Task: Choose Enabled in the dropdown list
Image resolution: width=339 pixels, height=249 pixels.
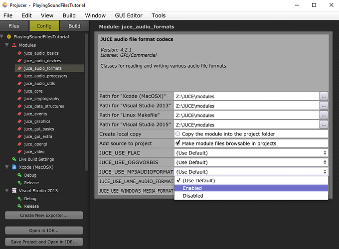Action: point(251,188)
